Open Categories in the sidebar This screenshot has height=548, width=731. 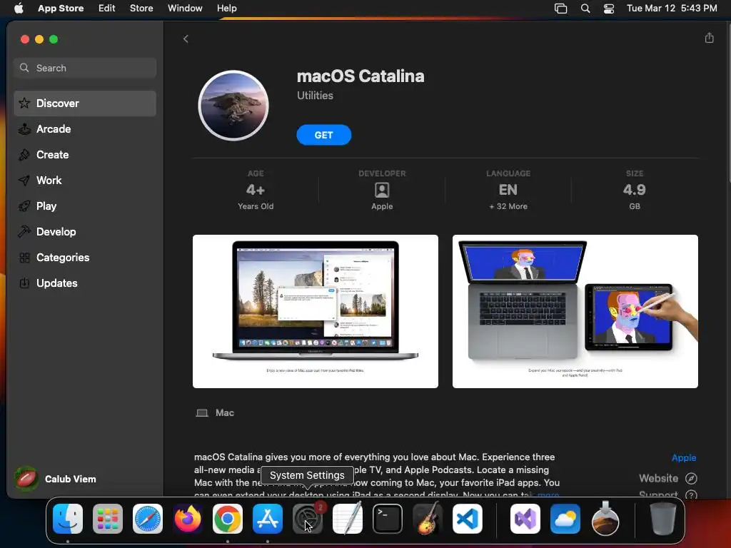click(x=85, y=257)
